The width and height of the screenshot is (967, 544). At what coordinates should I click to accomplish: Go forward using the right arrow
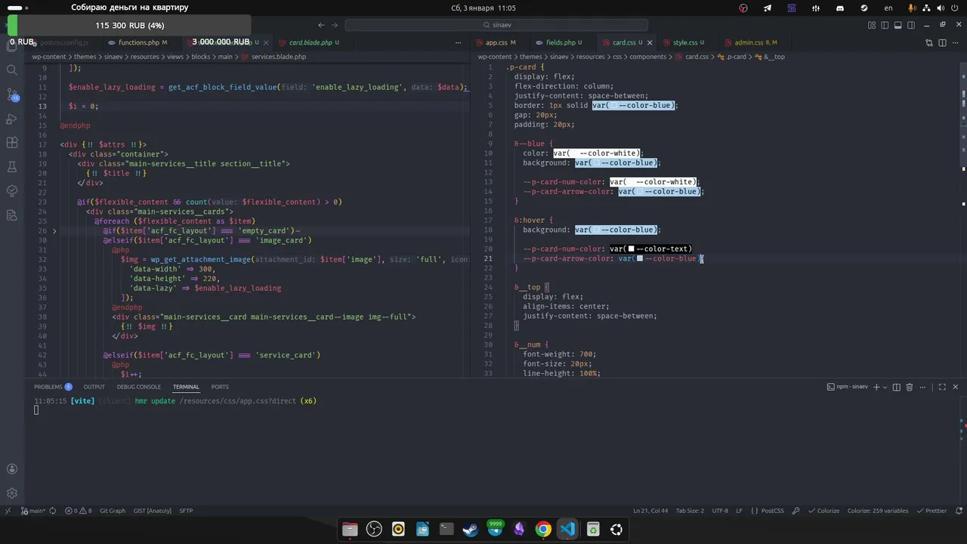tap(335, 25)
